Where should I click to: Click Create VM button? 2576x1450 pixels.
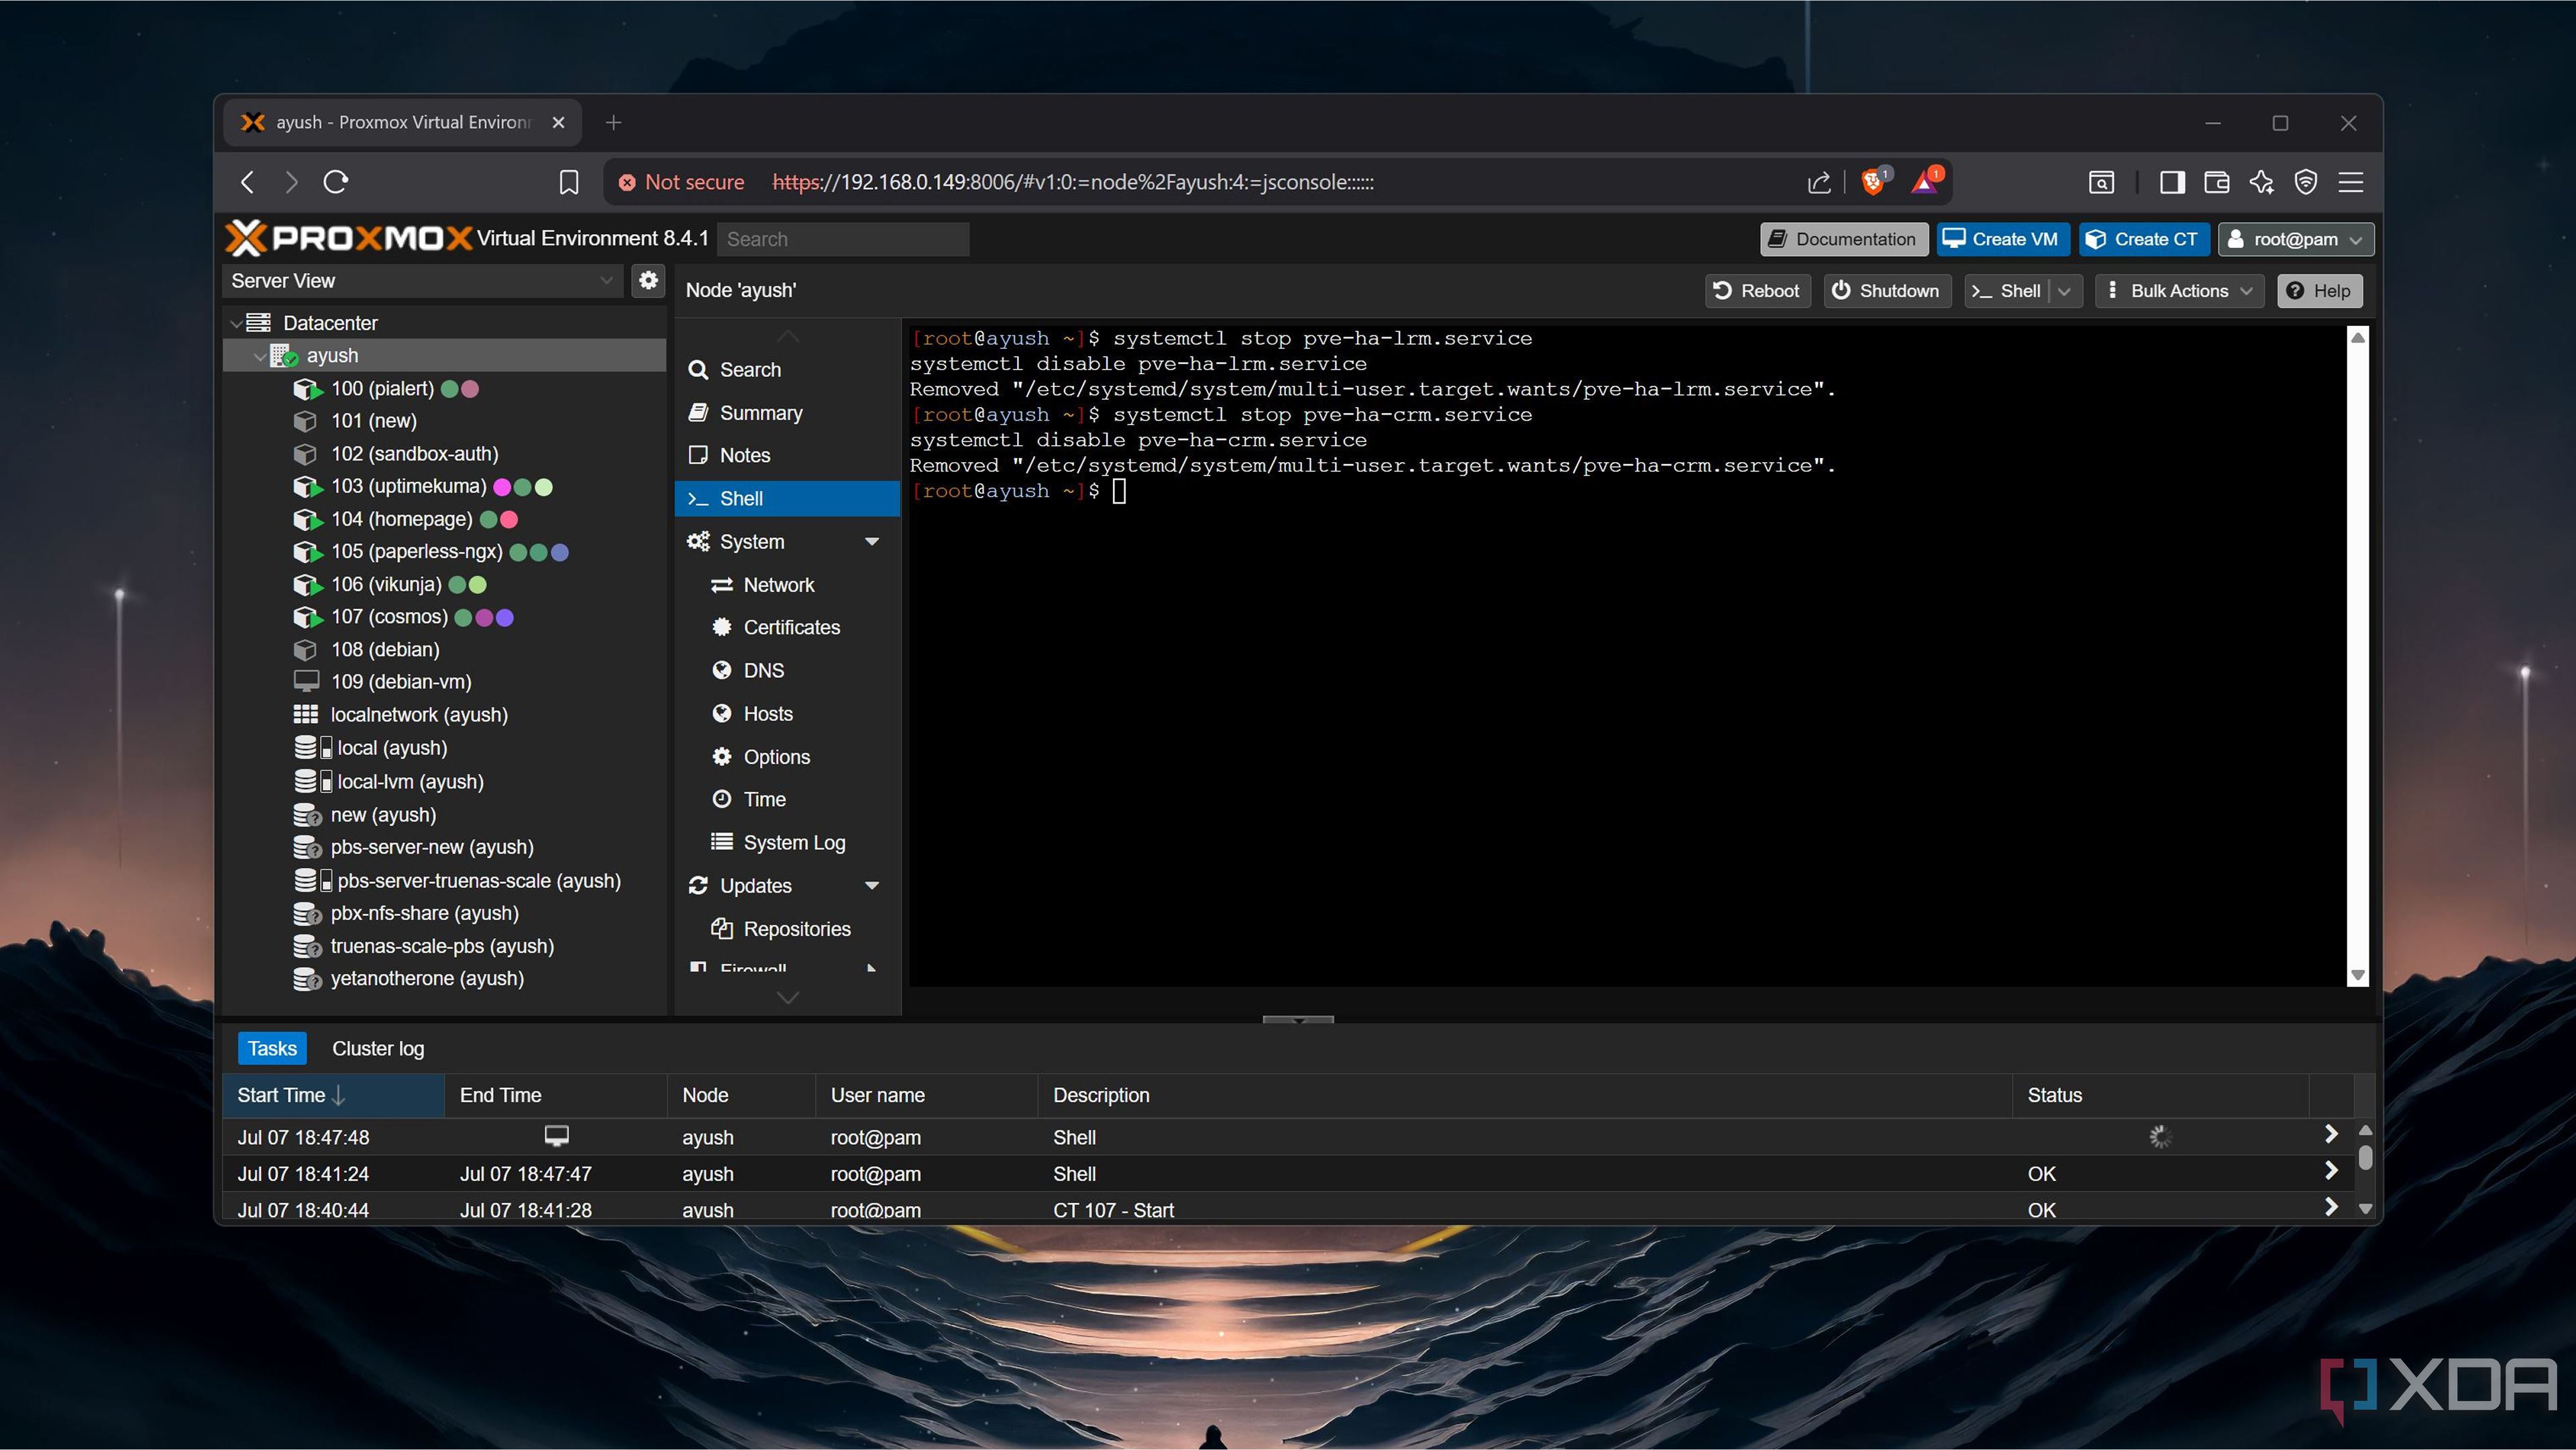(2002, 239)
